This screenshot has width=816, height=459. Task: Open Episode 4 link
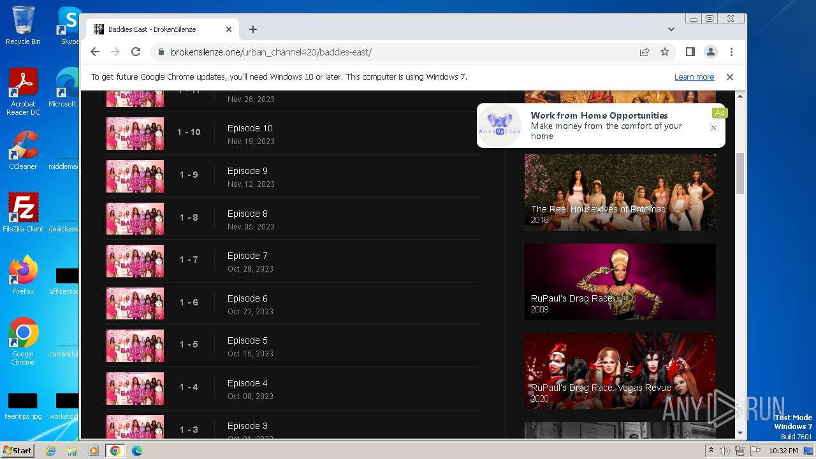[247, 383]
